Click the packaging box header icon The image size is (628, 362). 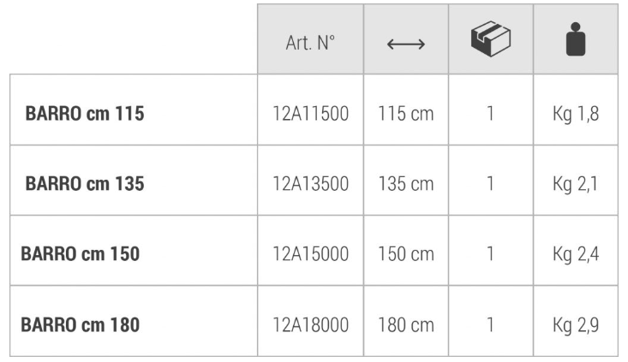pos(491,40)
